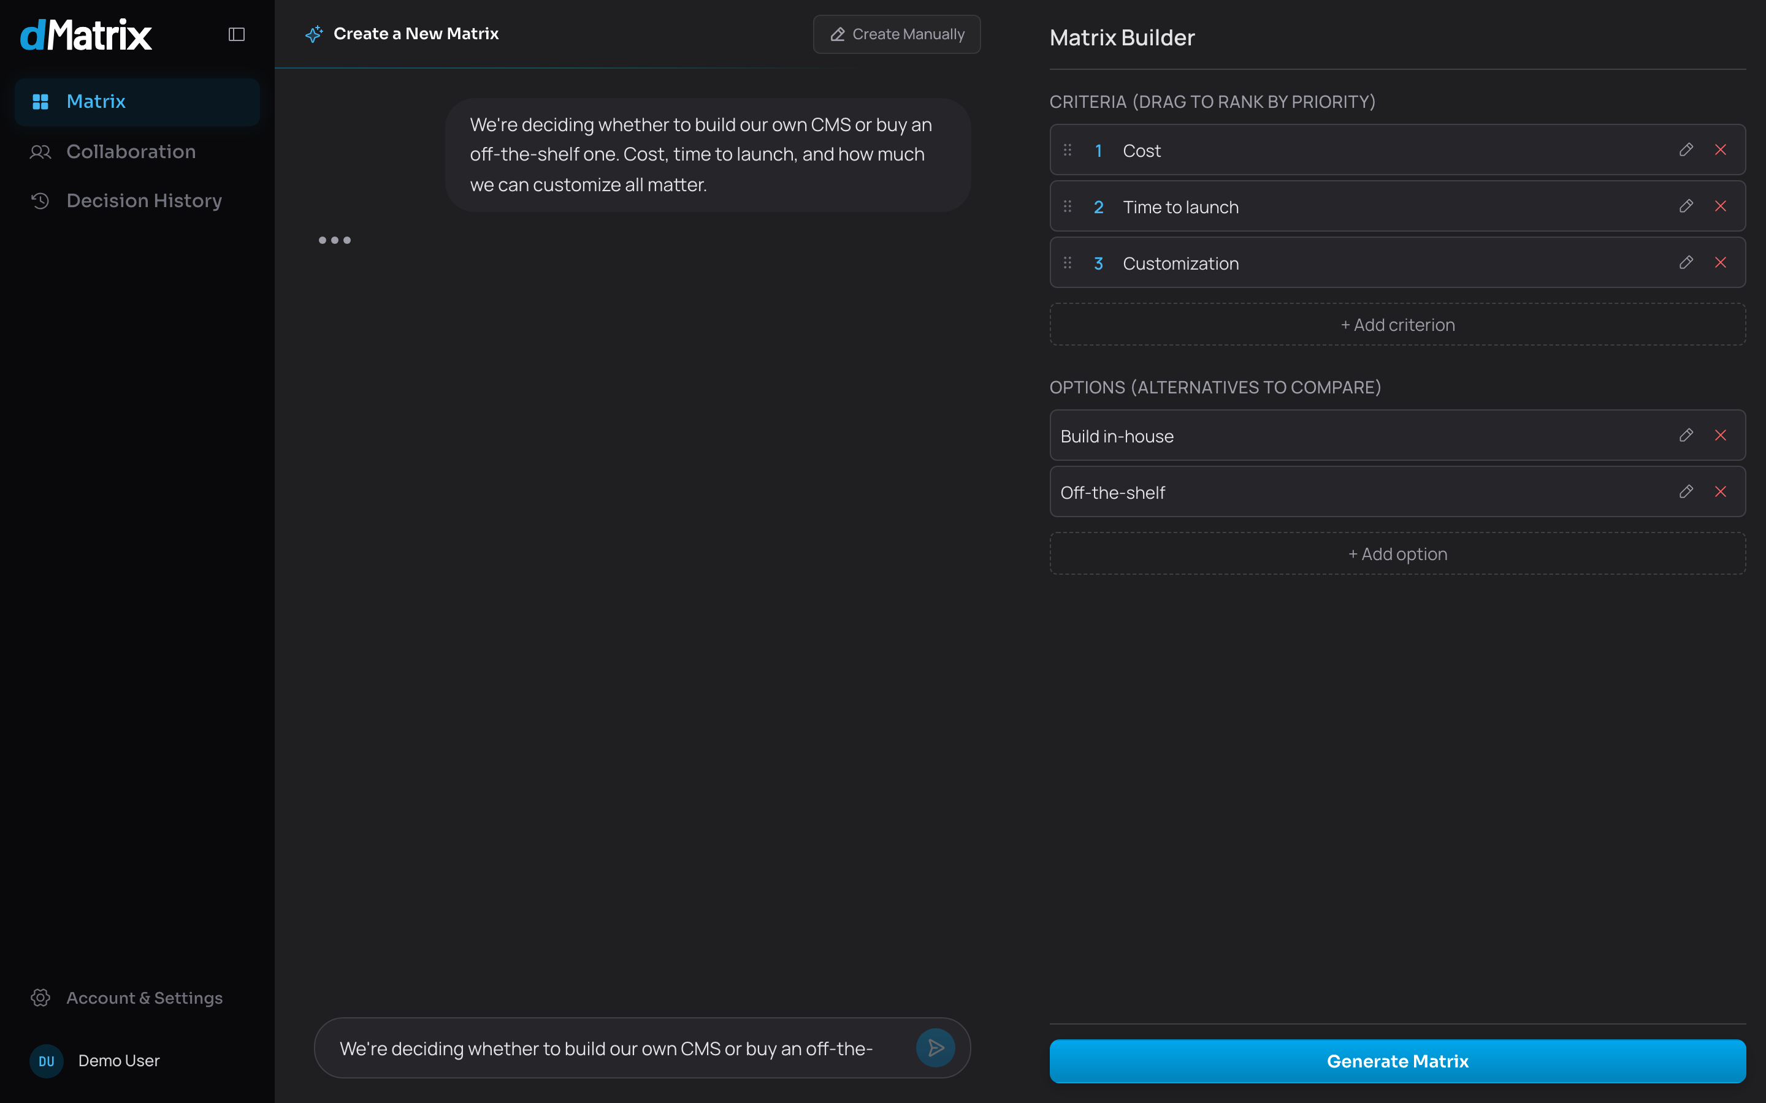Delete the Build in-house option
Image resolution: width=1766 pixels, height=1103 pixels.
(x=1720, y=435)
